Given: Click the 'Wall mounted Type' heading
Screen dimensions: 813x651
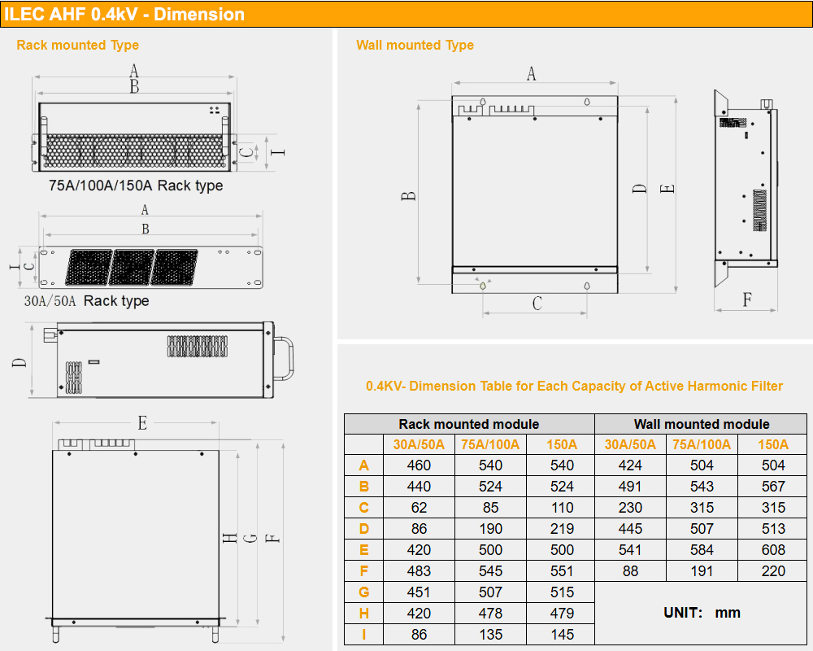Looking at the screenshot, I should click(x=415, y=46).
